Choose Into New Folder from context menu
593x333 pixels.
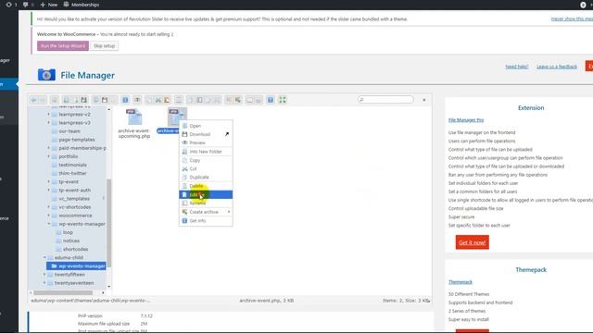point(206,152)
